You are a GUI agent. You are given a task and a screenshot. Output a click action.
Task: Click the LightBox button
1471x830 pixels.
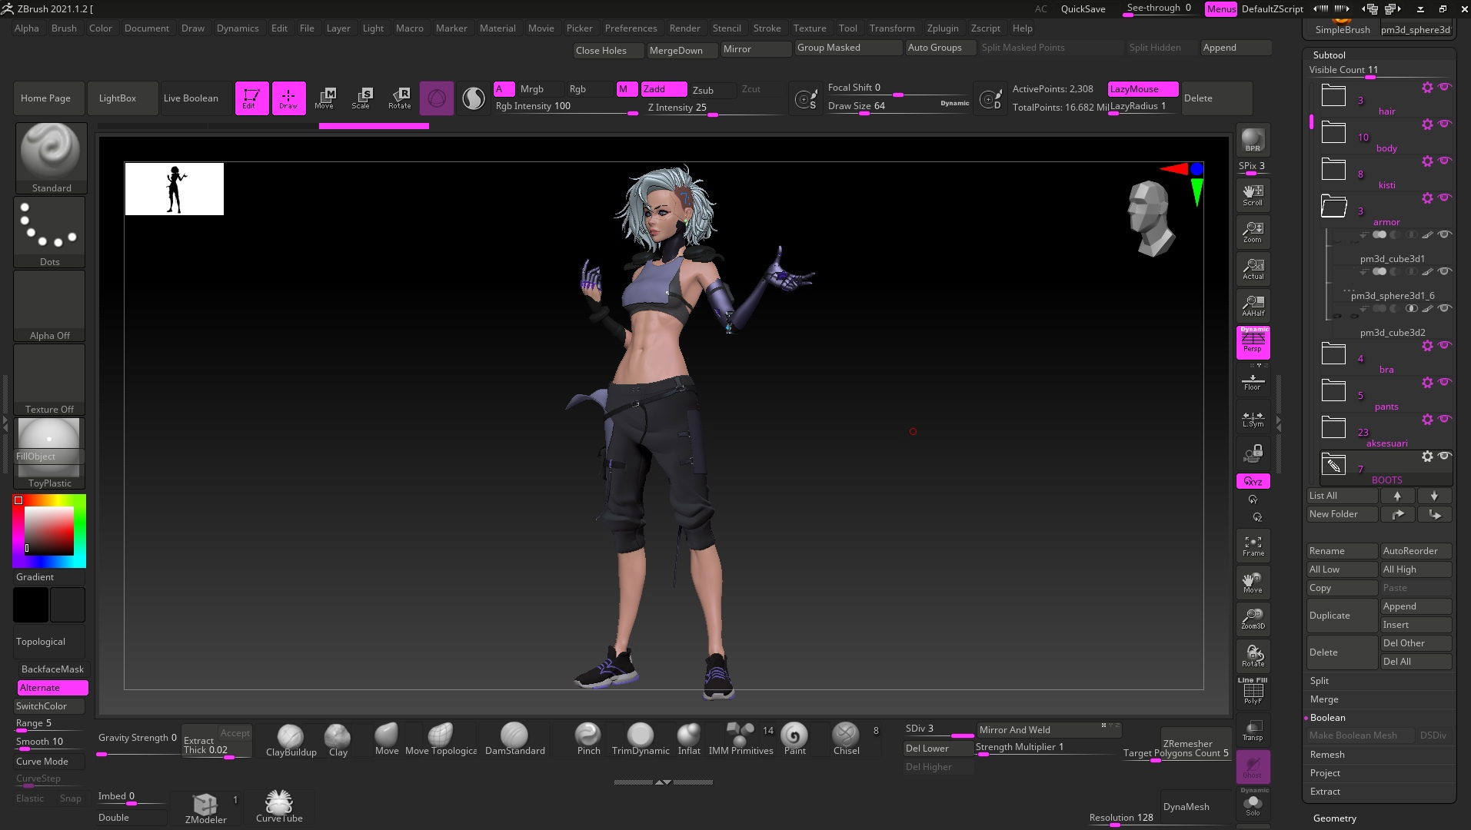click(118, 98)
